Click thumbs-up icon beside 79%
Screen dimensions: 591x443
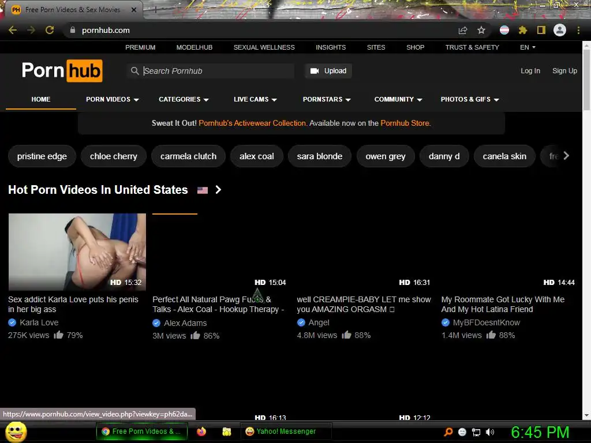tap(58, 335)
